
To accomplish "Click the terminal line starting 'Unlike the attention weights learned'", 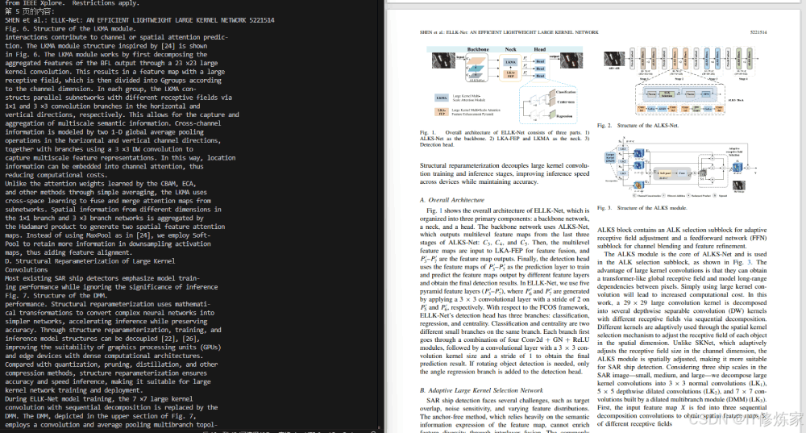I will 100,184.
